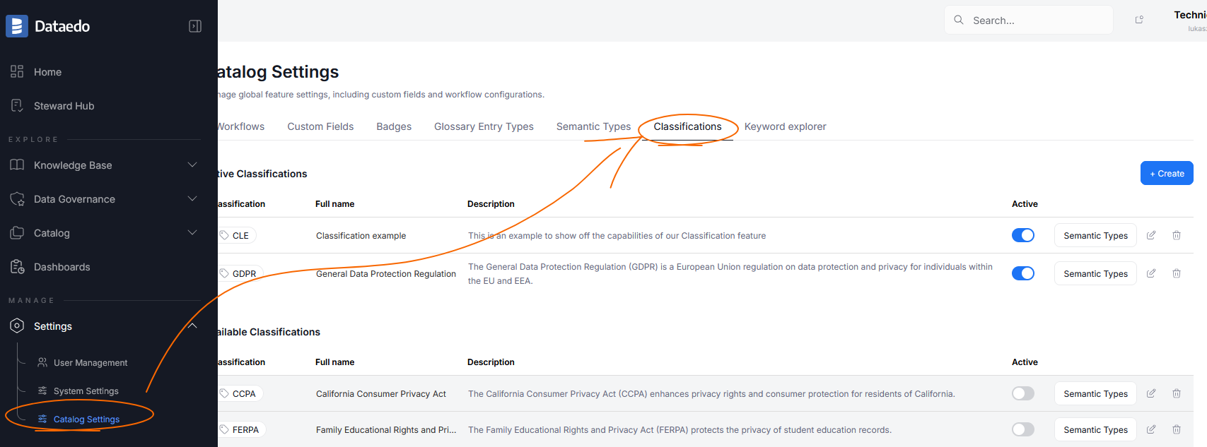Click the edit icon for CCPA row
Viewport: 1207px width, 447px height.
pos(1151,393)
